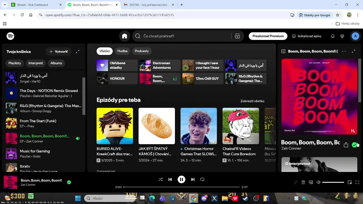Expand Tvoja knižnica to full width
The image size is (363, 204).
[77, 52]
